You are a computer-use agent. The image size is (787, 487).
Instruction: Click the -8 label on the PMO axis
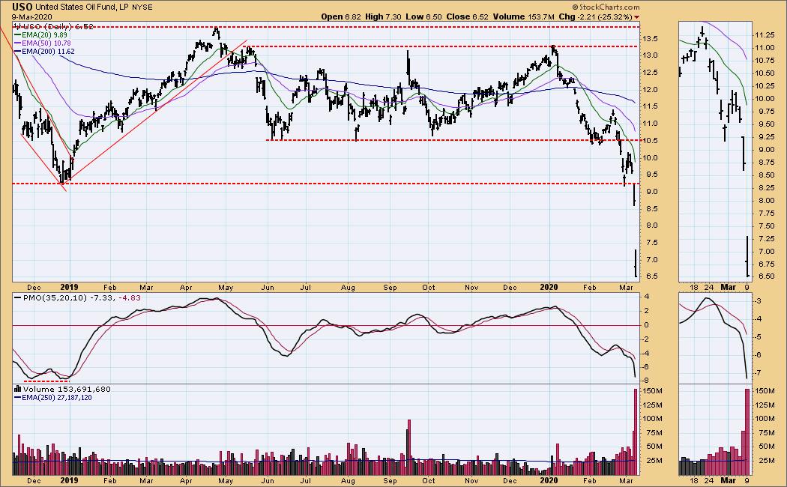click(x=647, y=381)
